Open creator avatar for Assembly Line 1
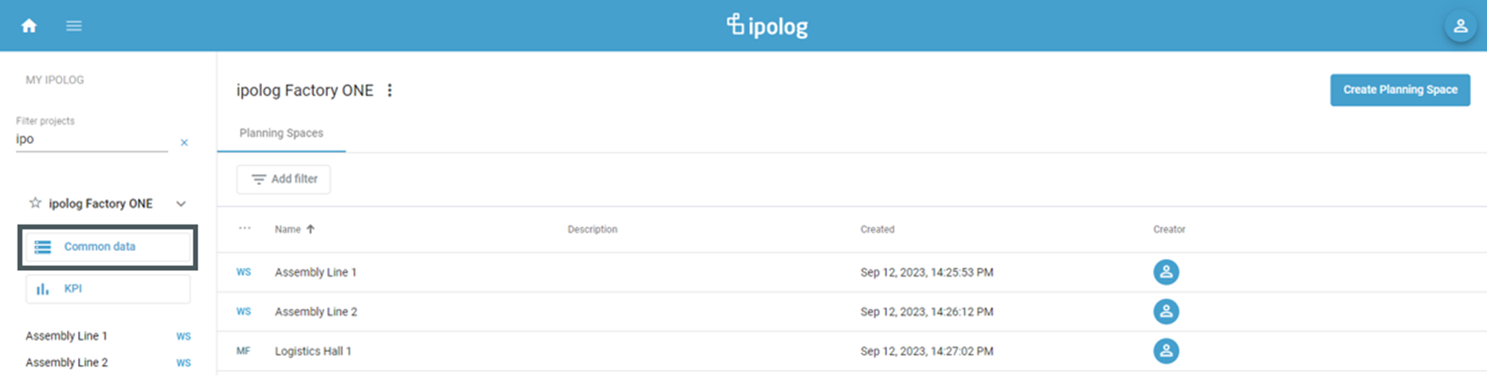The height and width of the screenshot is (384, 1487). (1166, 272)
